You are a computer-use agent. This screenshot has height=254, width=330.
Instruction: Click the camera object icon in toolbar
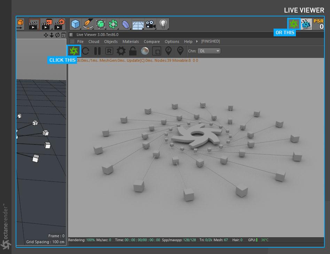point(150,24)
